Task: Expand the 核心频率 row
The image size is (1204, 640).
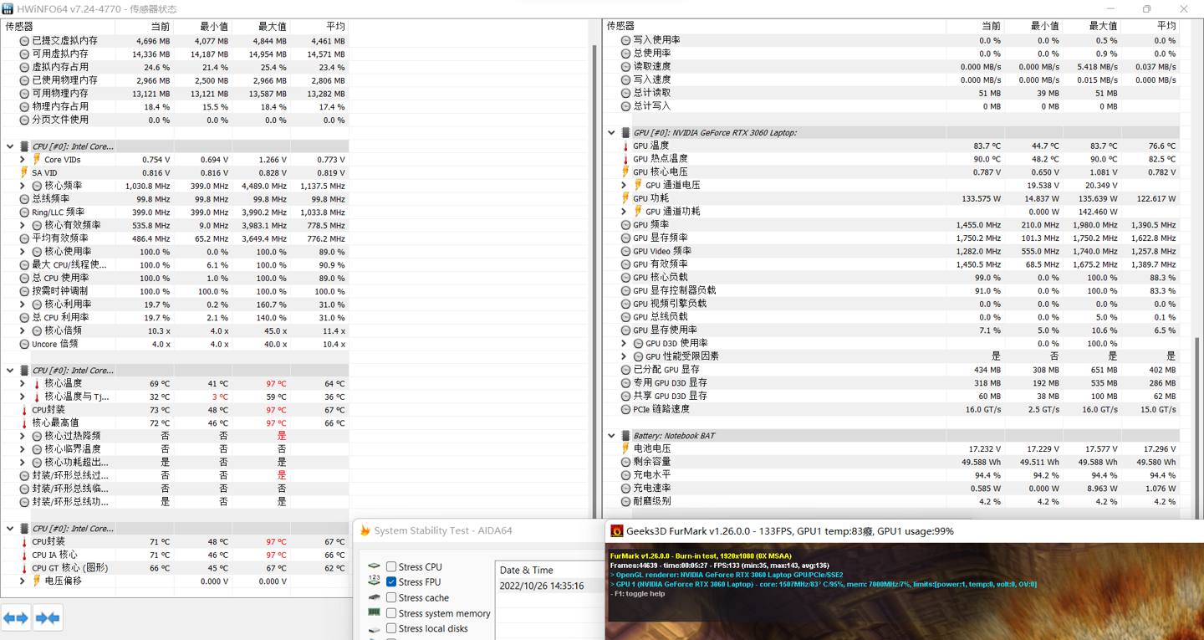Action: point(23,186)
